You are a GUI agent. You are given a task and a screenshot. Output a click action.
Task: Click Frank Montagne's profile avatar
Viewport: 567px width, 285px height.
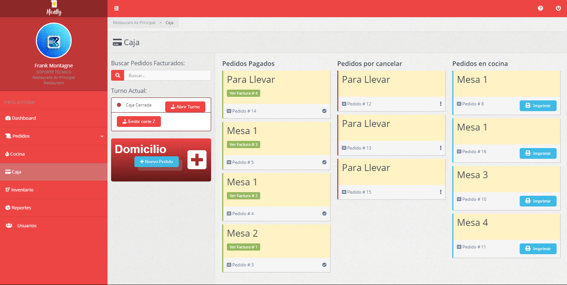coord(54,41)
